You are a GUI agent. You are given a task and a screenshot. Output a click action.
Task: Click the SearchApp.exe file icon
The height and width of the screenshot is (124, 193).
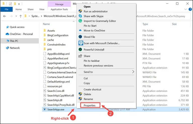click(x=45, y=109)
